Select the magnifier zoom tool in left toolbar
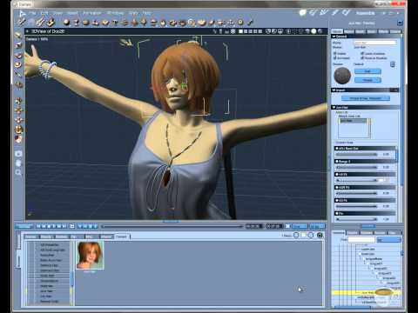This screenshot has height=313, width=418. coord(18,173)
